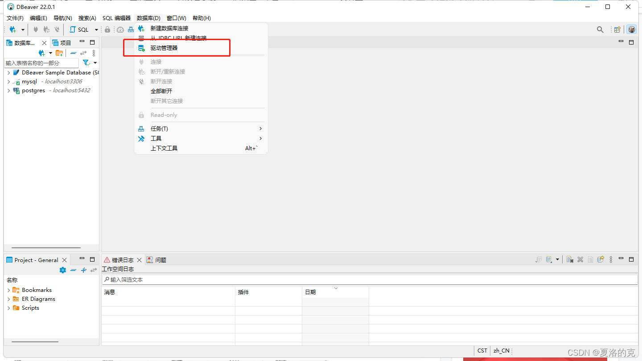Open the error log view menu dots

pos(611,259)
